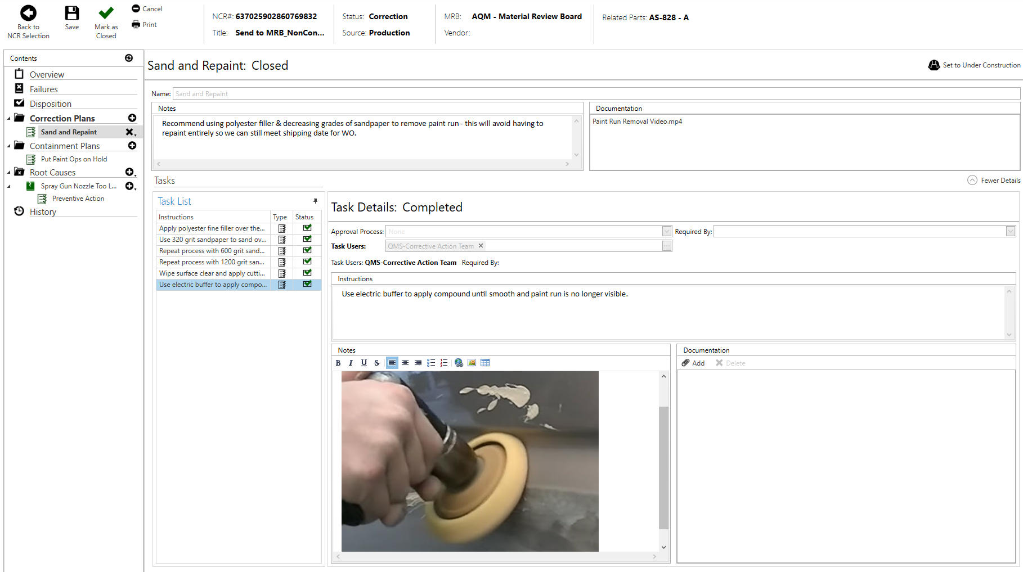
Task: Select the Preventive Action item
Action: pos(78,199)
